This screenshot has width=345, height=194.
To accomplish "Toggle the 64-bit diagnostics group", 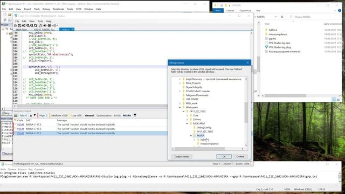I will (x=117, y=115).
